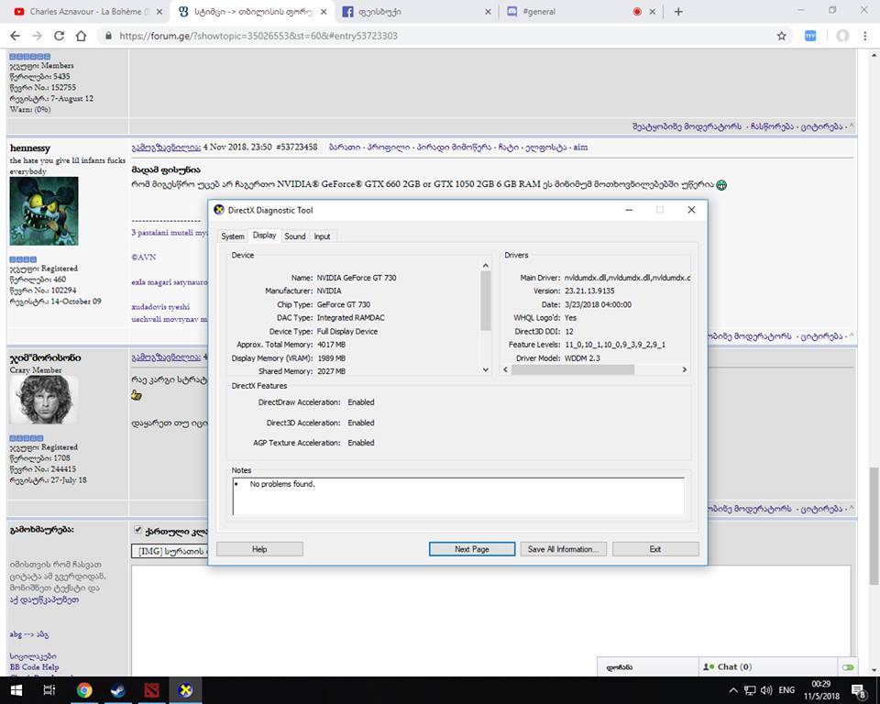Click the aim link in hennessy's post header
The image size is (880, 704).
click(580, 147)
